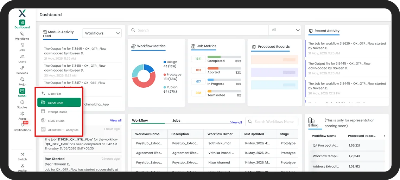
Task: Open Mojo smiley icon in sidebar
Action: [x=22, y=79]
